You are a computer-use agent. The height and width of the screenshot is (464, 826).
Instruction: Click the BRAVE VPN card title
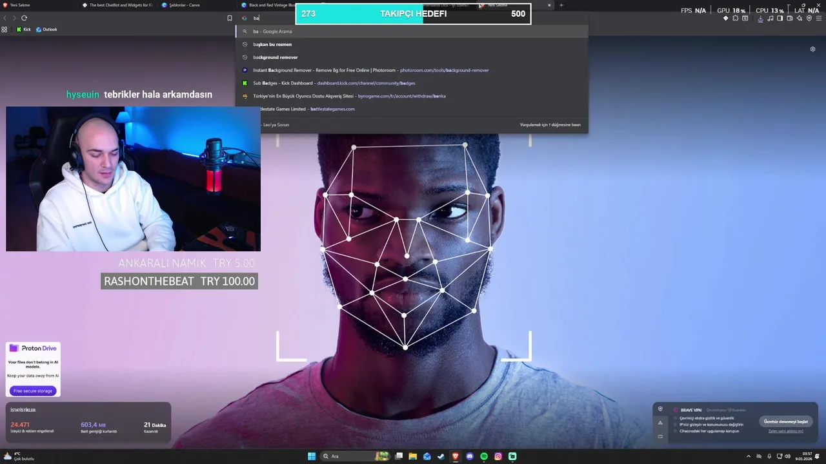(x=691, y=410)
